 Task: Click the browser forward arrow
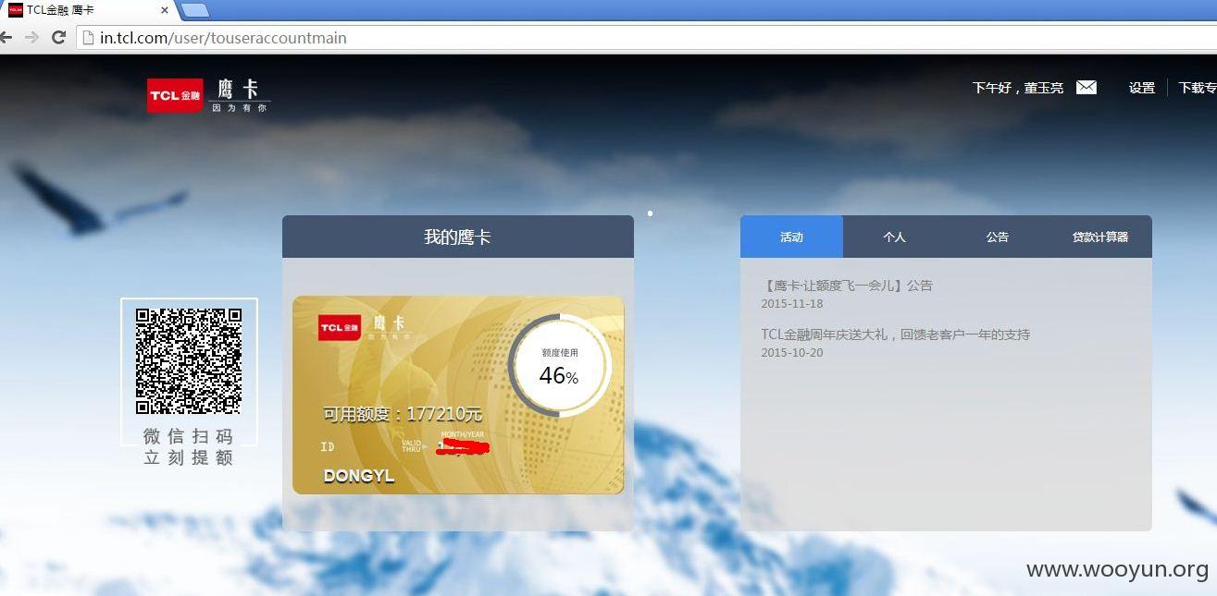click(31, 38)
